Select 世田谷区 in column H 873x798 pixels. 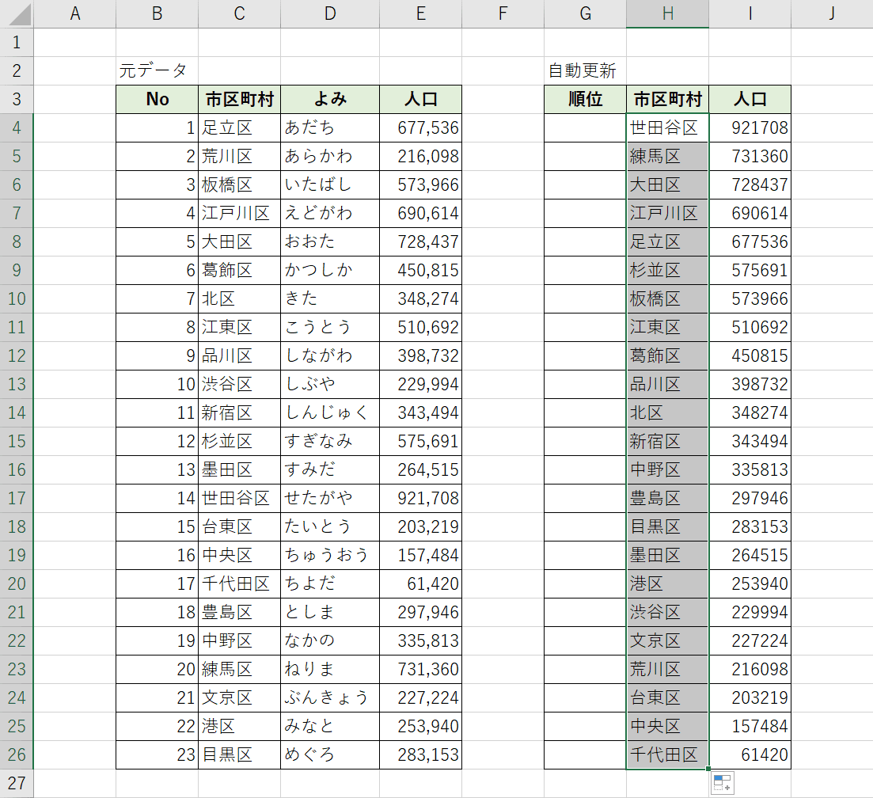[667, 127]
